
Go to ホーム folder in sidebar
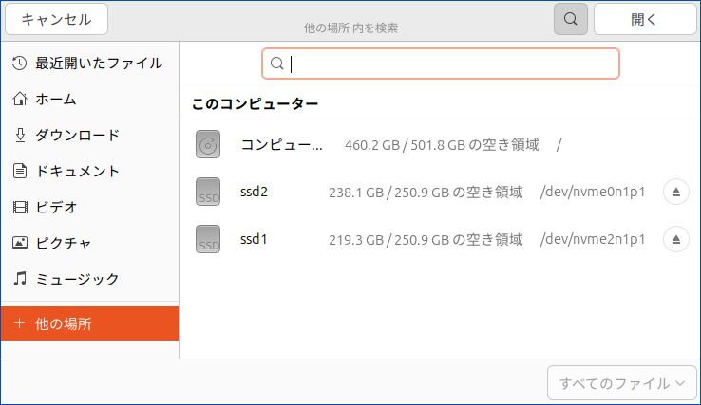point(55,100)
